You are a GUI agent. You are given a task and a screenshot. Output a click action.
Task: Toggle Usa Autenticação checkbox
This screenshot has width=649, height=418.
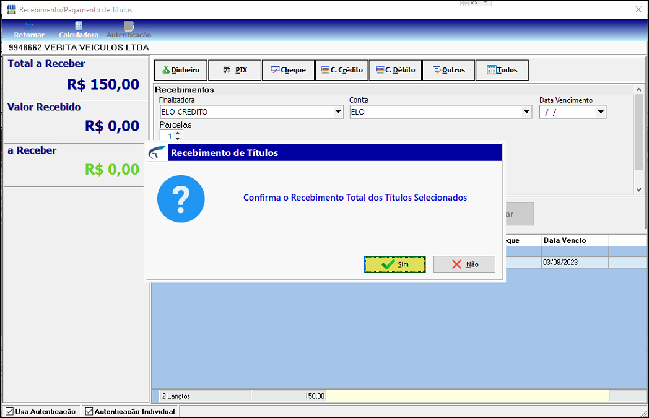[x=9, y=411]
